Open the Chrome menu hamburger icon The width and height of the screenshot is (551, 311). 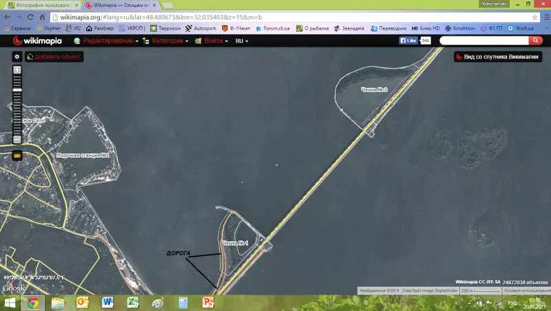547,17
